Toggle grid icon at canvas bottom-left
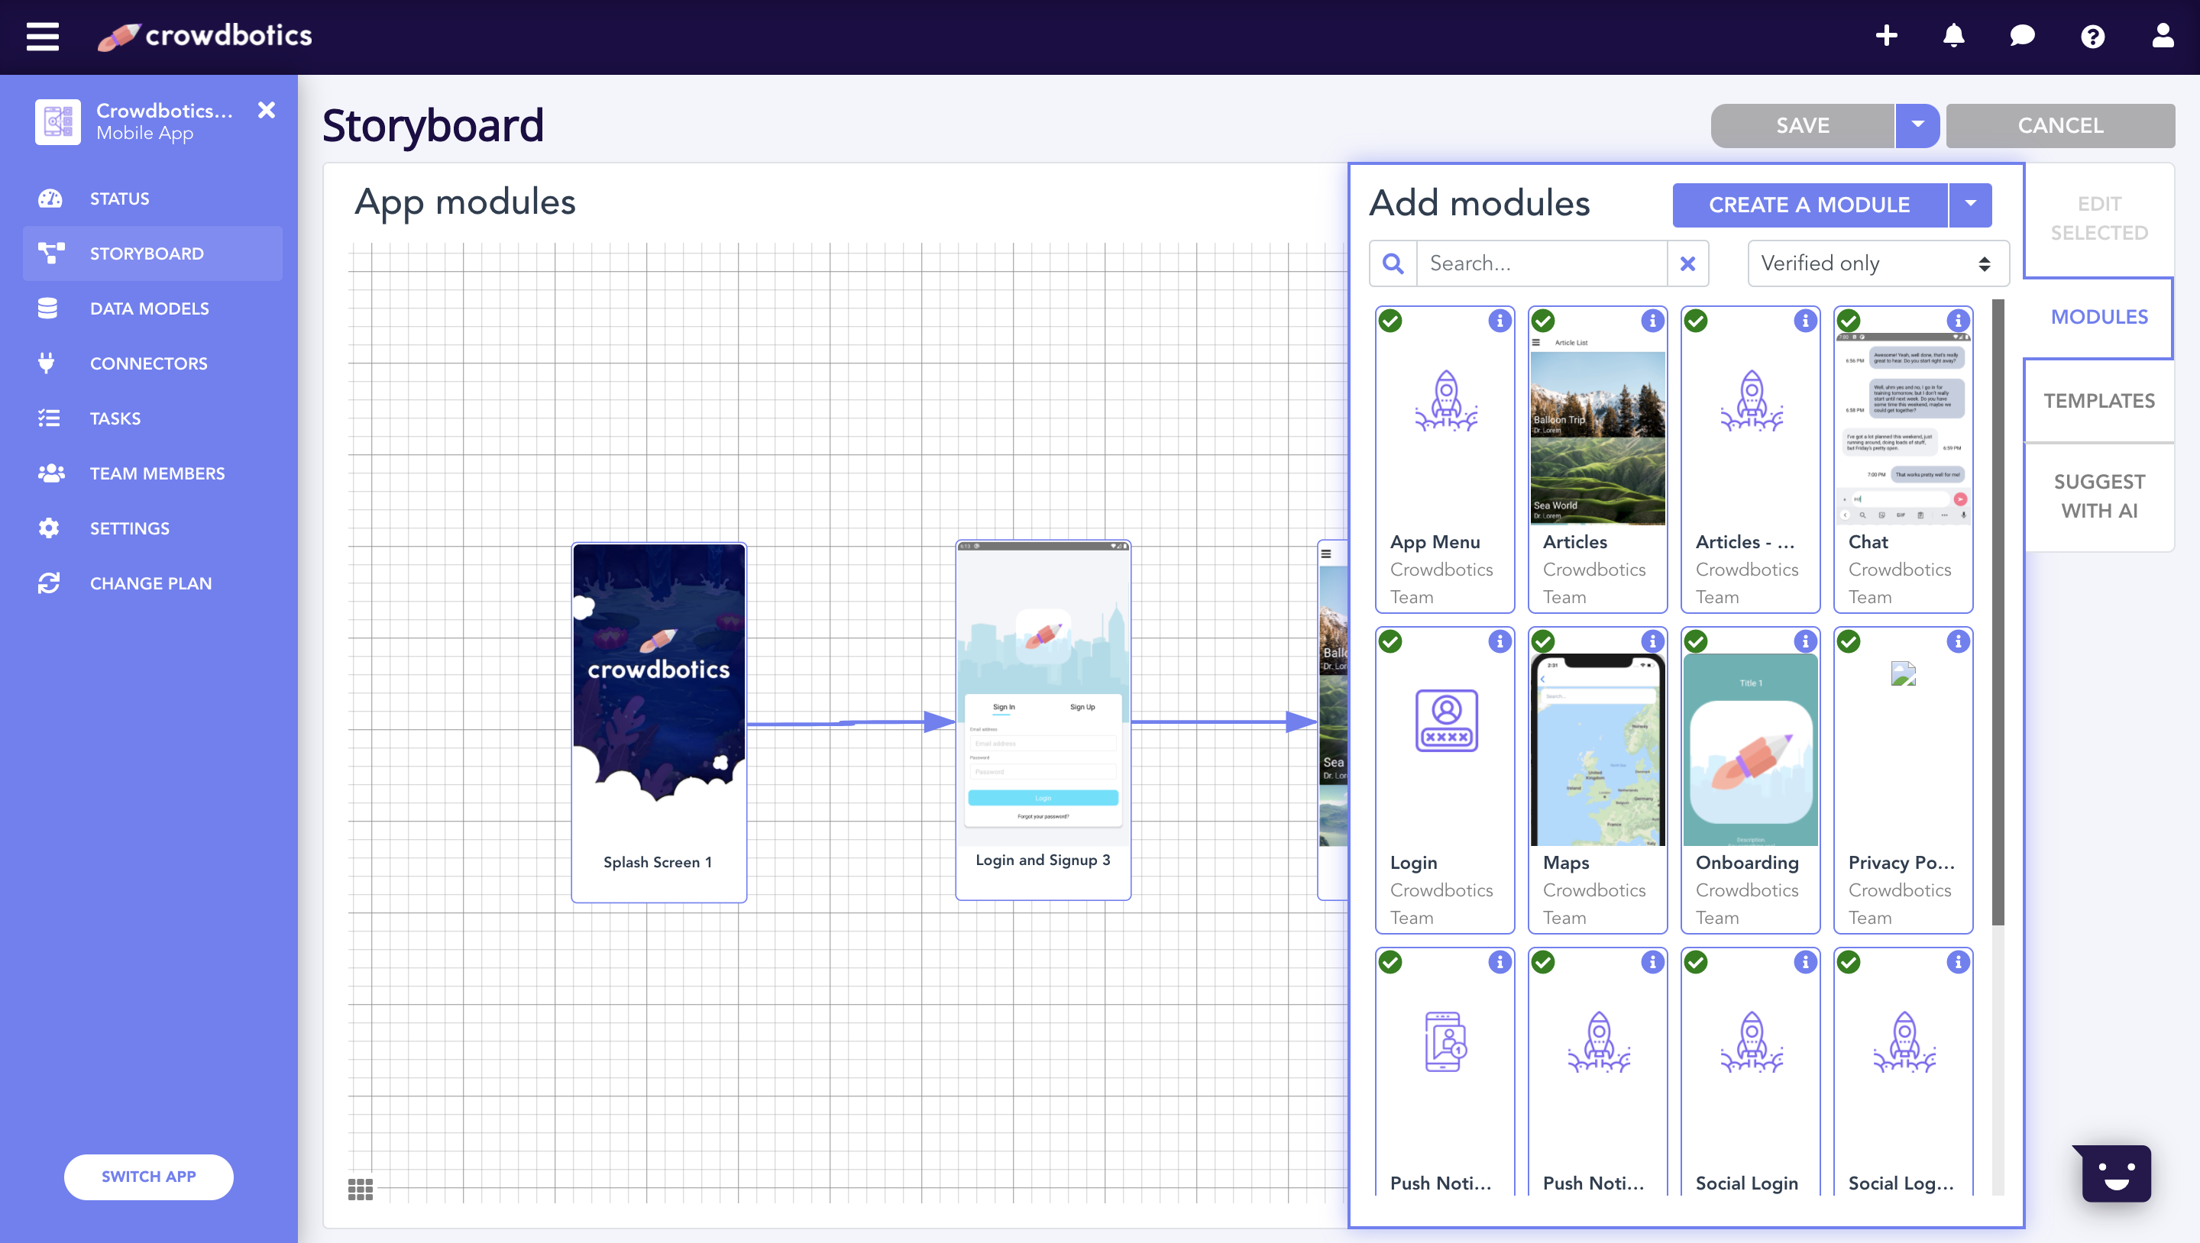Image resolution: width=2200 pixels, height=1243 pixels. tap(361, 1188)
